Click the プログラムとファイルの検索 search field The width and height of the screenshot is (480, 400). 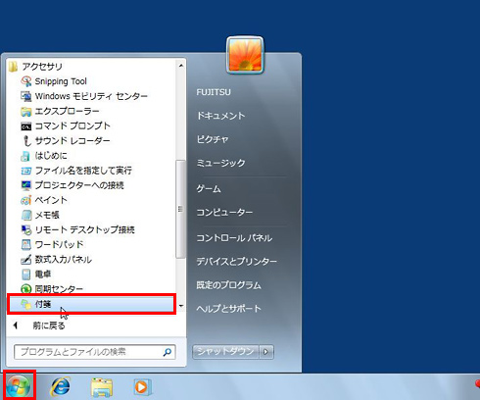pyautogui.click(x=95, y=352)
